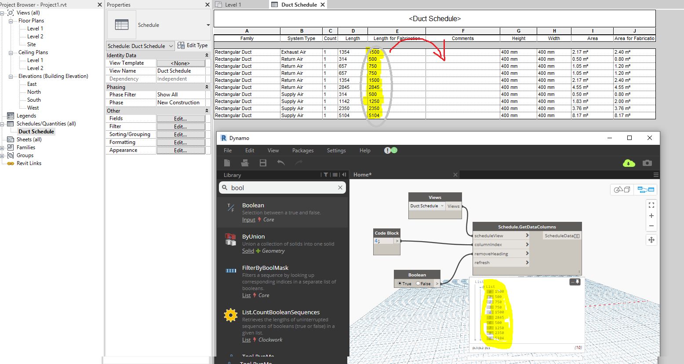Click Dynamo Save icon
This screenshot has height=364, width=684.
pos(263,163)
